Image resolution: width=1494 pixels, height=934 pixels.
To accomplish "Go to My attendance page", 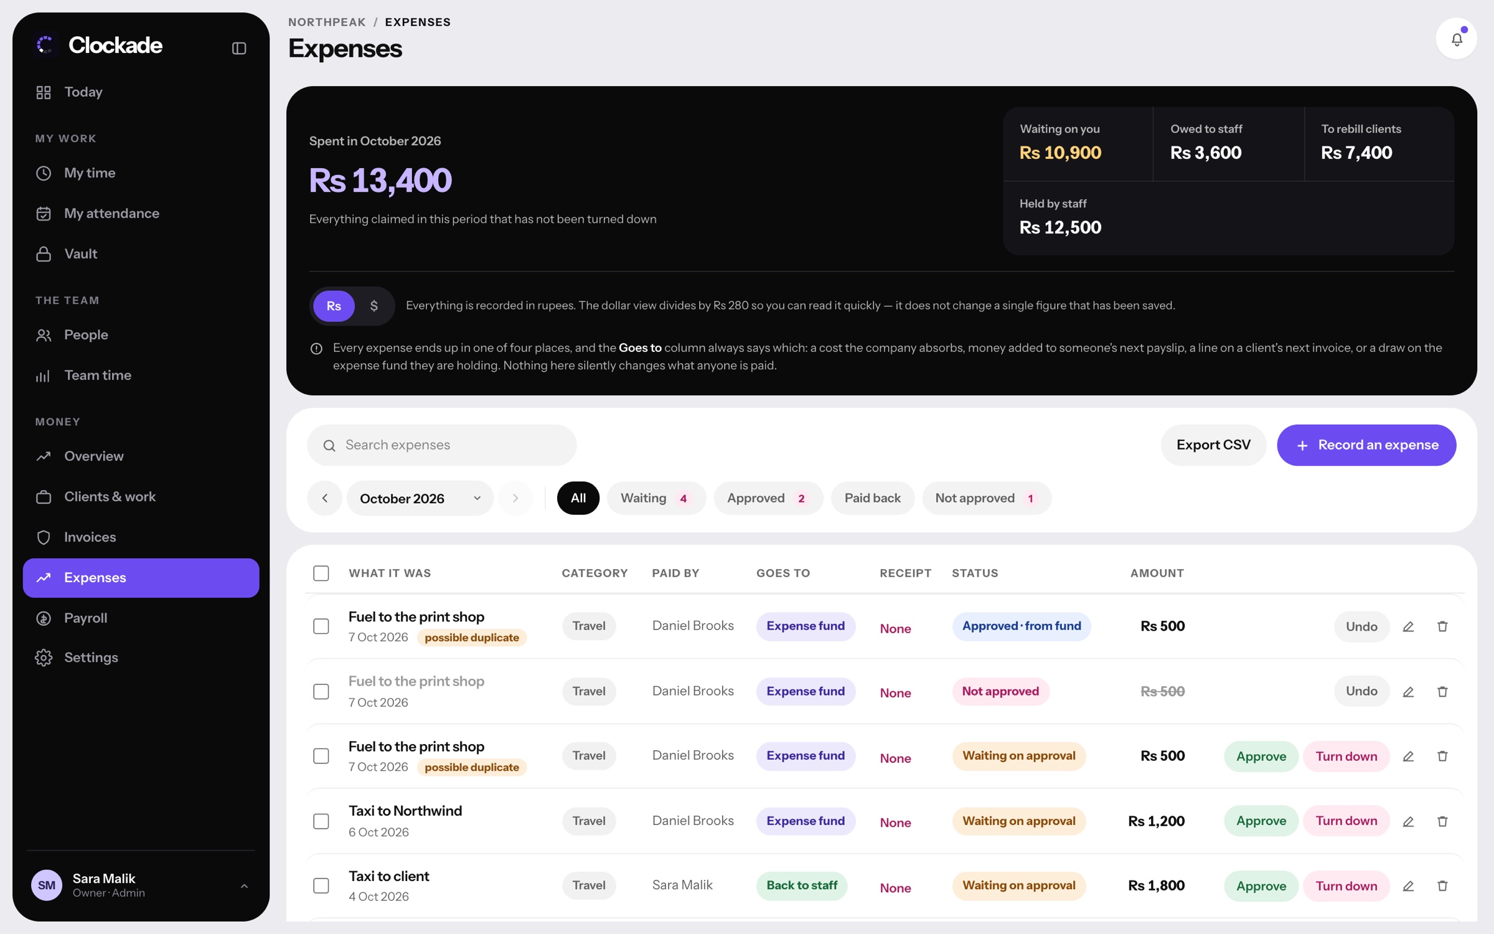I will pyautogui.click(x=141, y=213).
